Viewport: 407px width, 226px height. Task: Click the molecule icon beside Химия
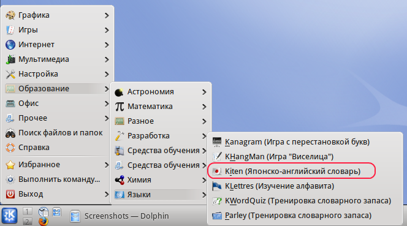pos(120,180)
